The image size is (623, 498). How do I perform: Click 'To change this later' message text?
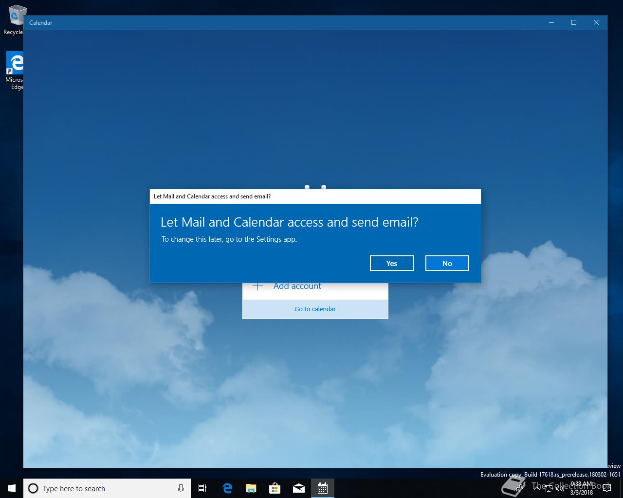229,239
